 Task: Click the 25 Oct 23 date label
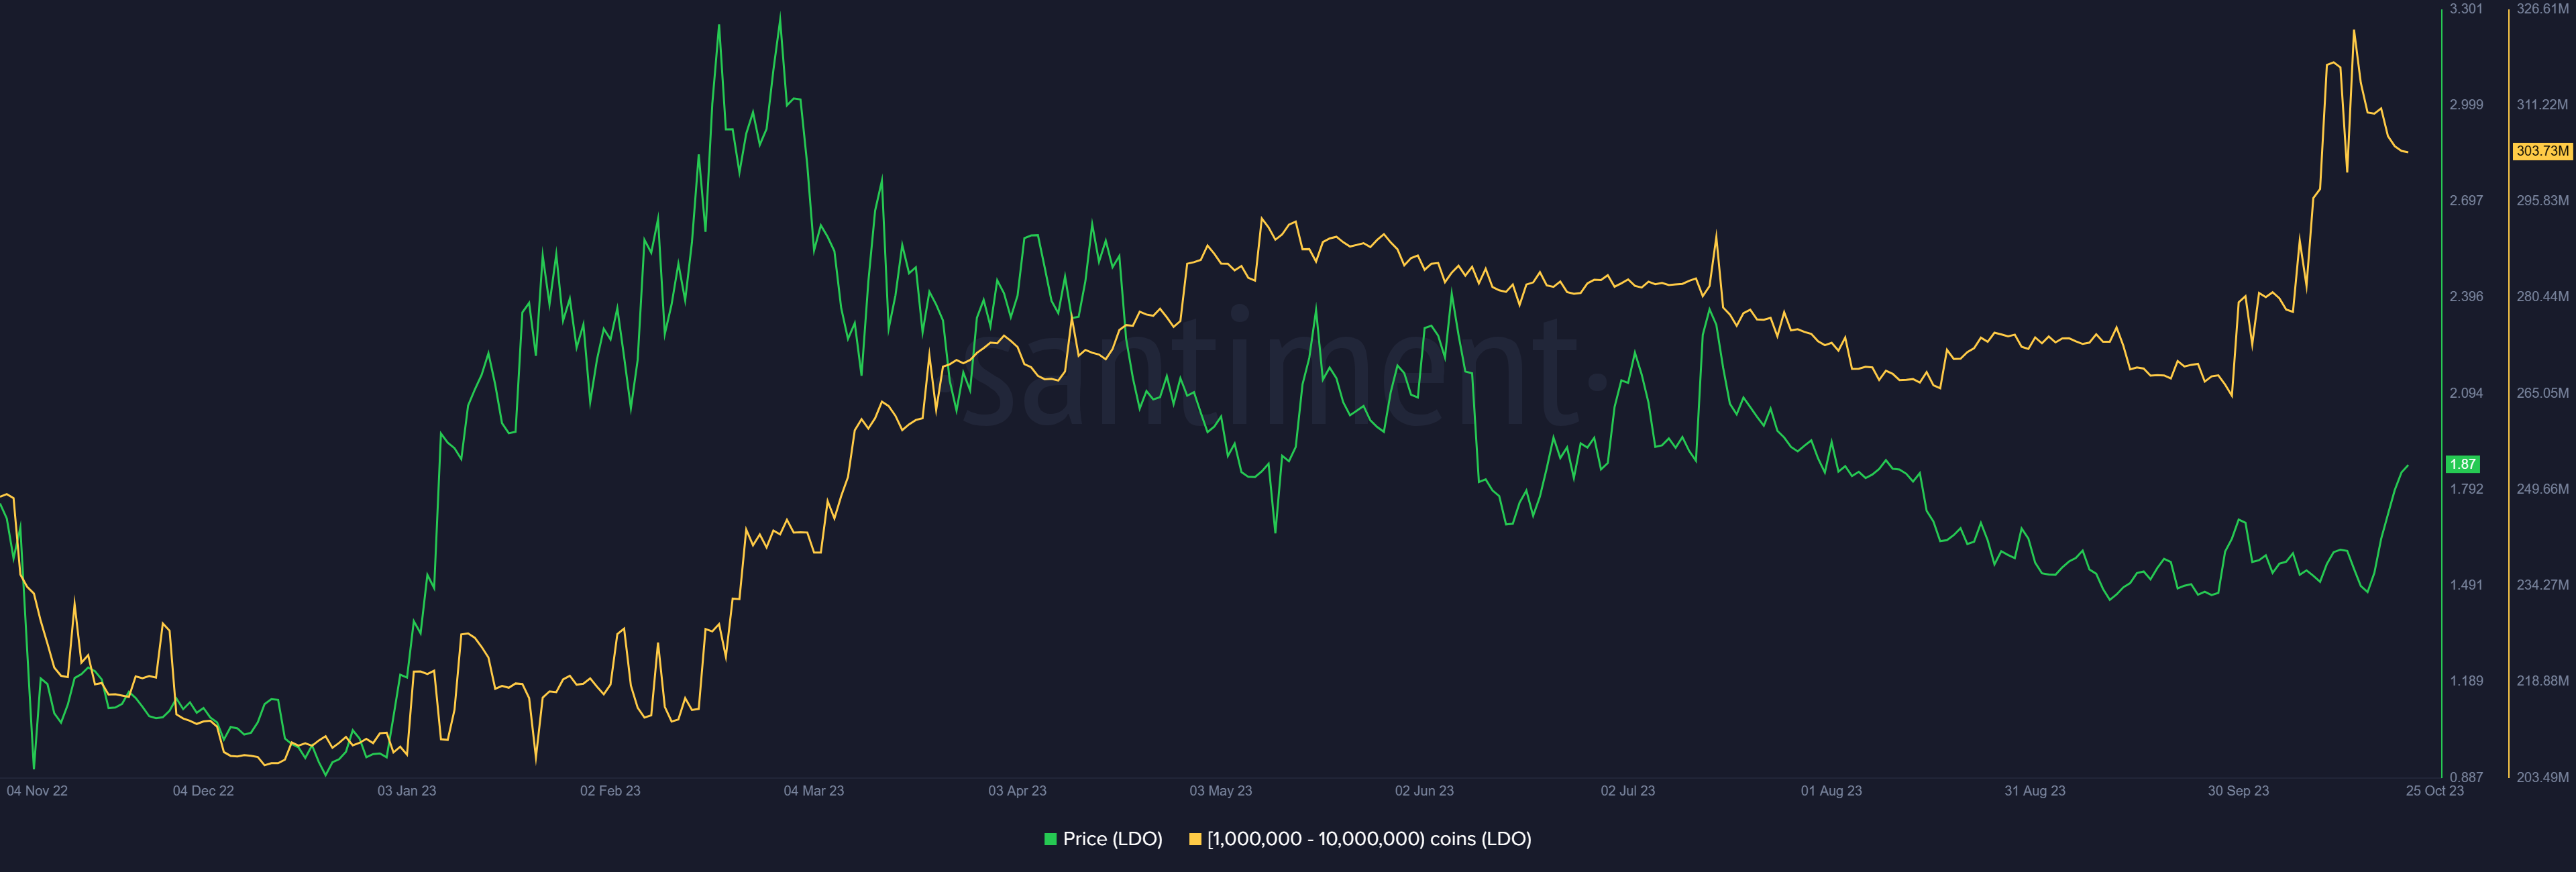coord(2434,791)
